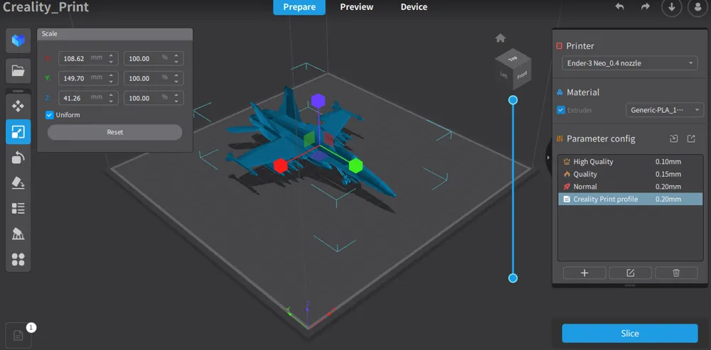Select the Move tool in left toolbar

[x=18, y=106]
